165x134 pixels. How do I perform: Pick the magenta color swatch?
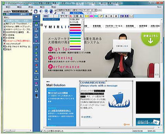pyautogui.click(x=75, y=30)
